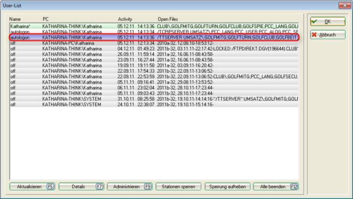The image size is (353, 199).
Task: Open Details for selected user
Action: (x=81, y=187)
